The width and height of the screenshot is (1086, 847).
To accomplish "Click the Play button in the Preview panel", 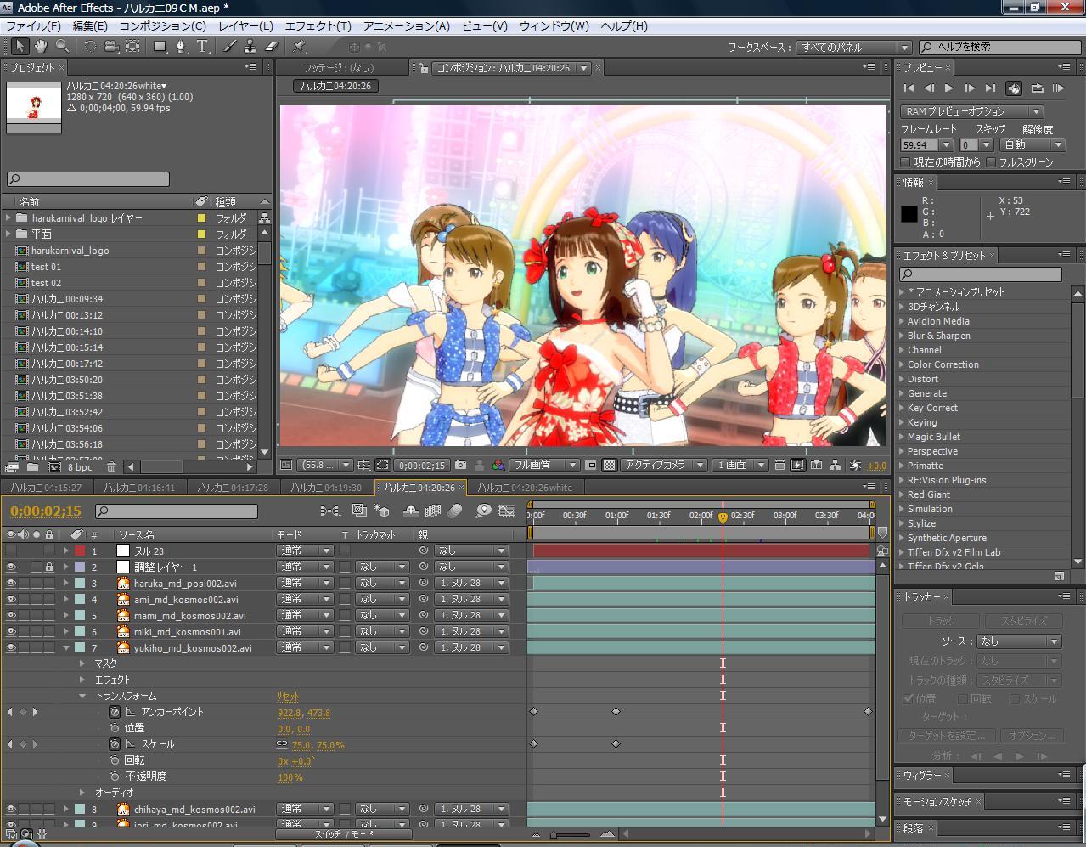I will click(x=949, y=88).
